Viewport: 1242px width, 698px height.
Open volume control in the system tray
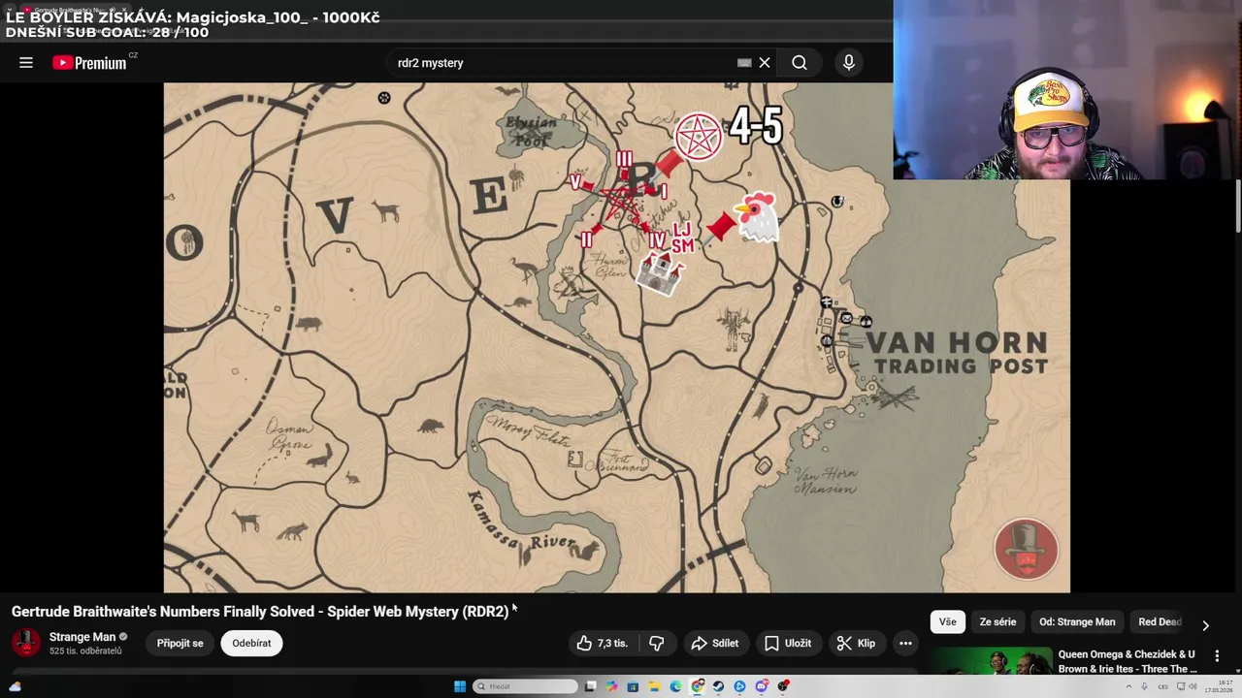tap(1192, 686)
